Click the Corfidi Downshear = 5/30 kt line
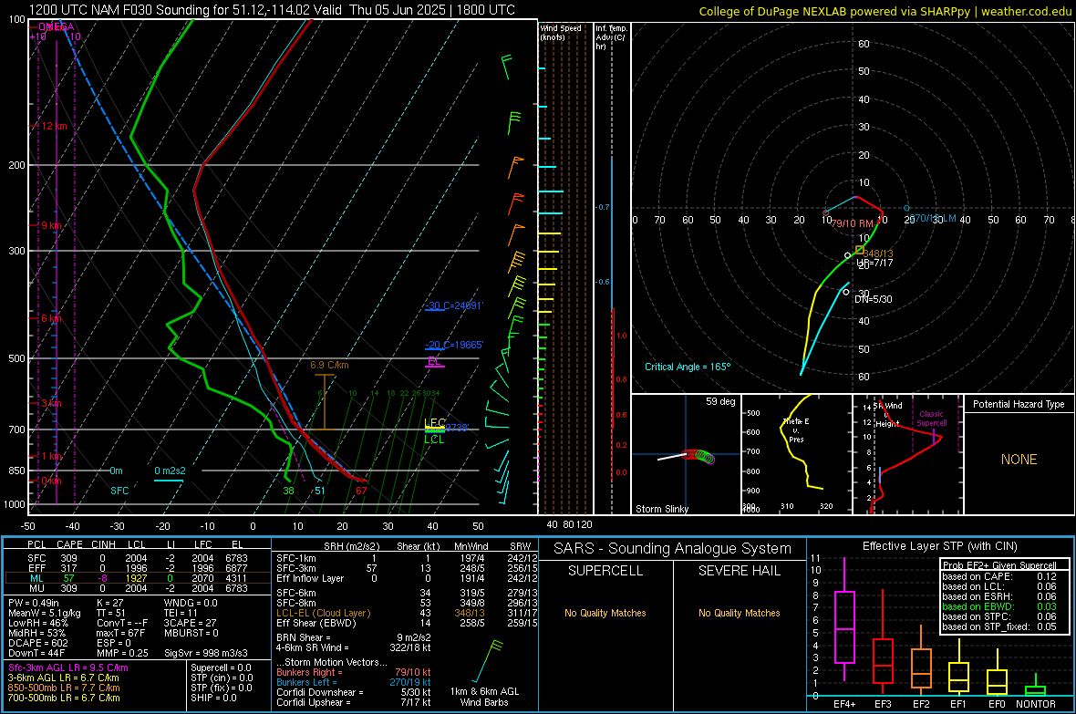The image size is (1076, 714). pos(353,692)
